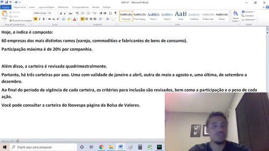Switch to the Revisão tab

tap(96, 7)
